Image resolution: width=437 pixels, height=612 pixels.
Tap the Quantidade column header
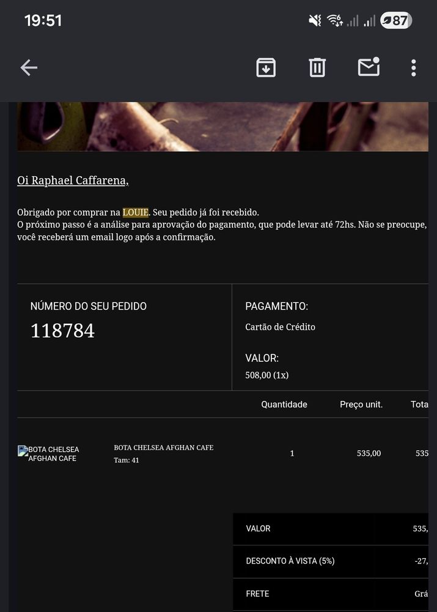coord(284,405)
